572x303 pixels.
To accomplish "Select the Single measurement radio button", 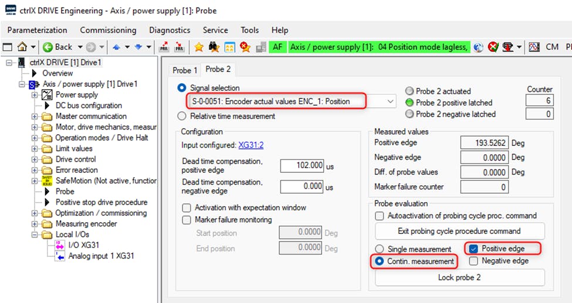I will click(x=380, y=249).
